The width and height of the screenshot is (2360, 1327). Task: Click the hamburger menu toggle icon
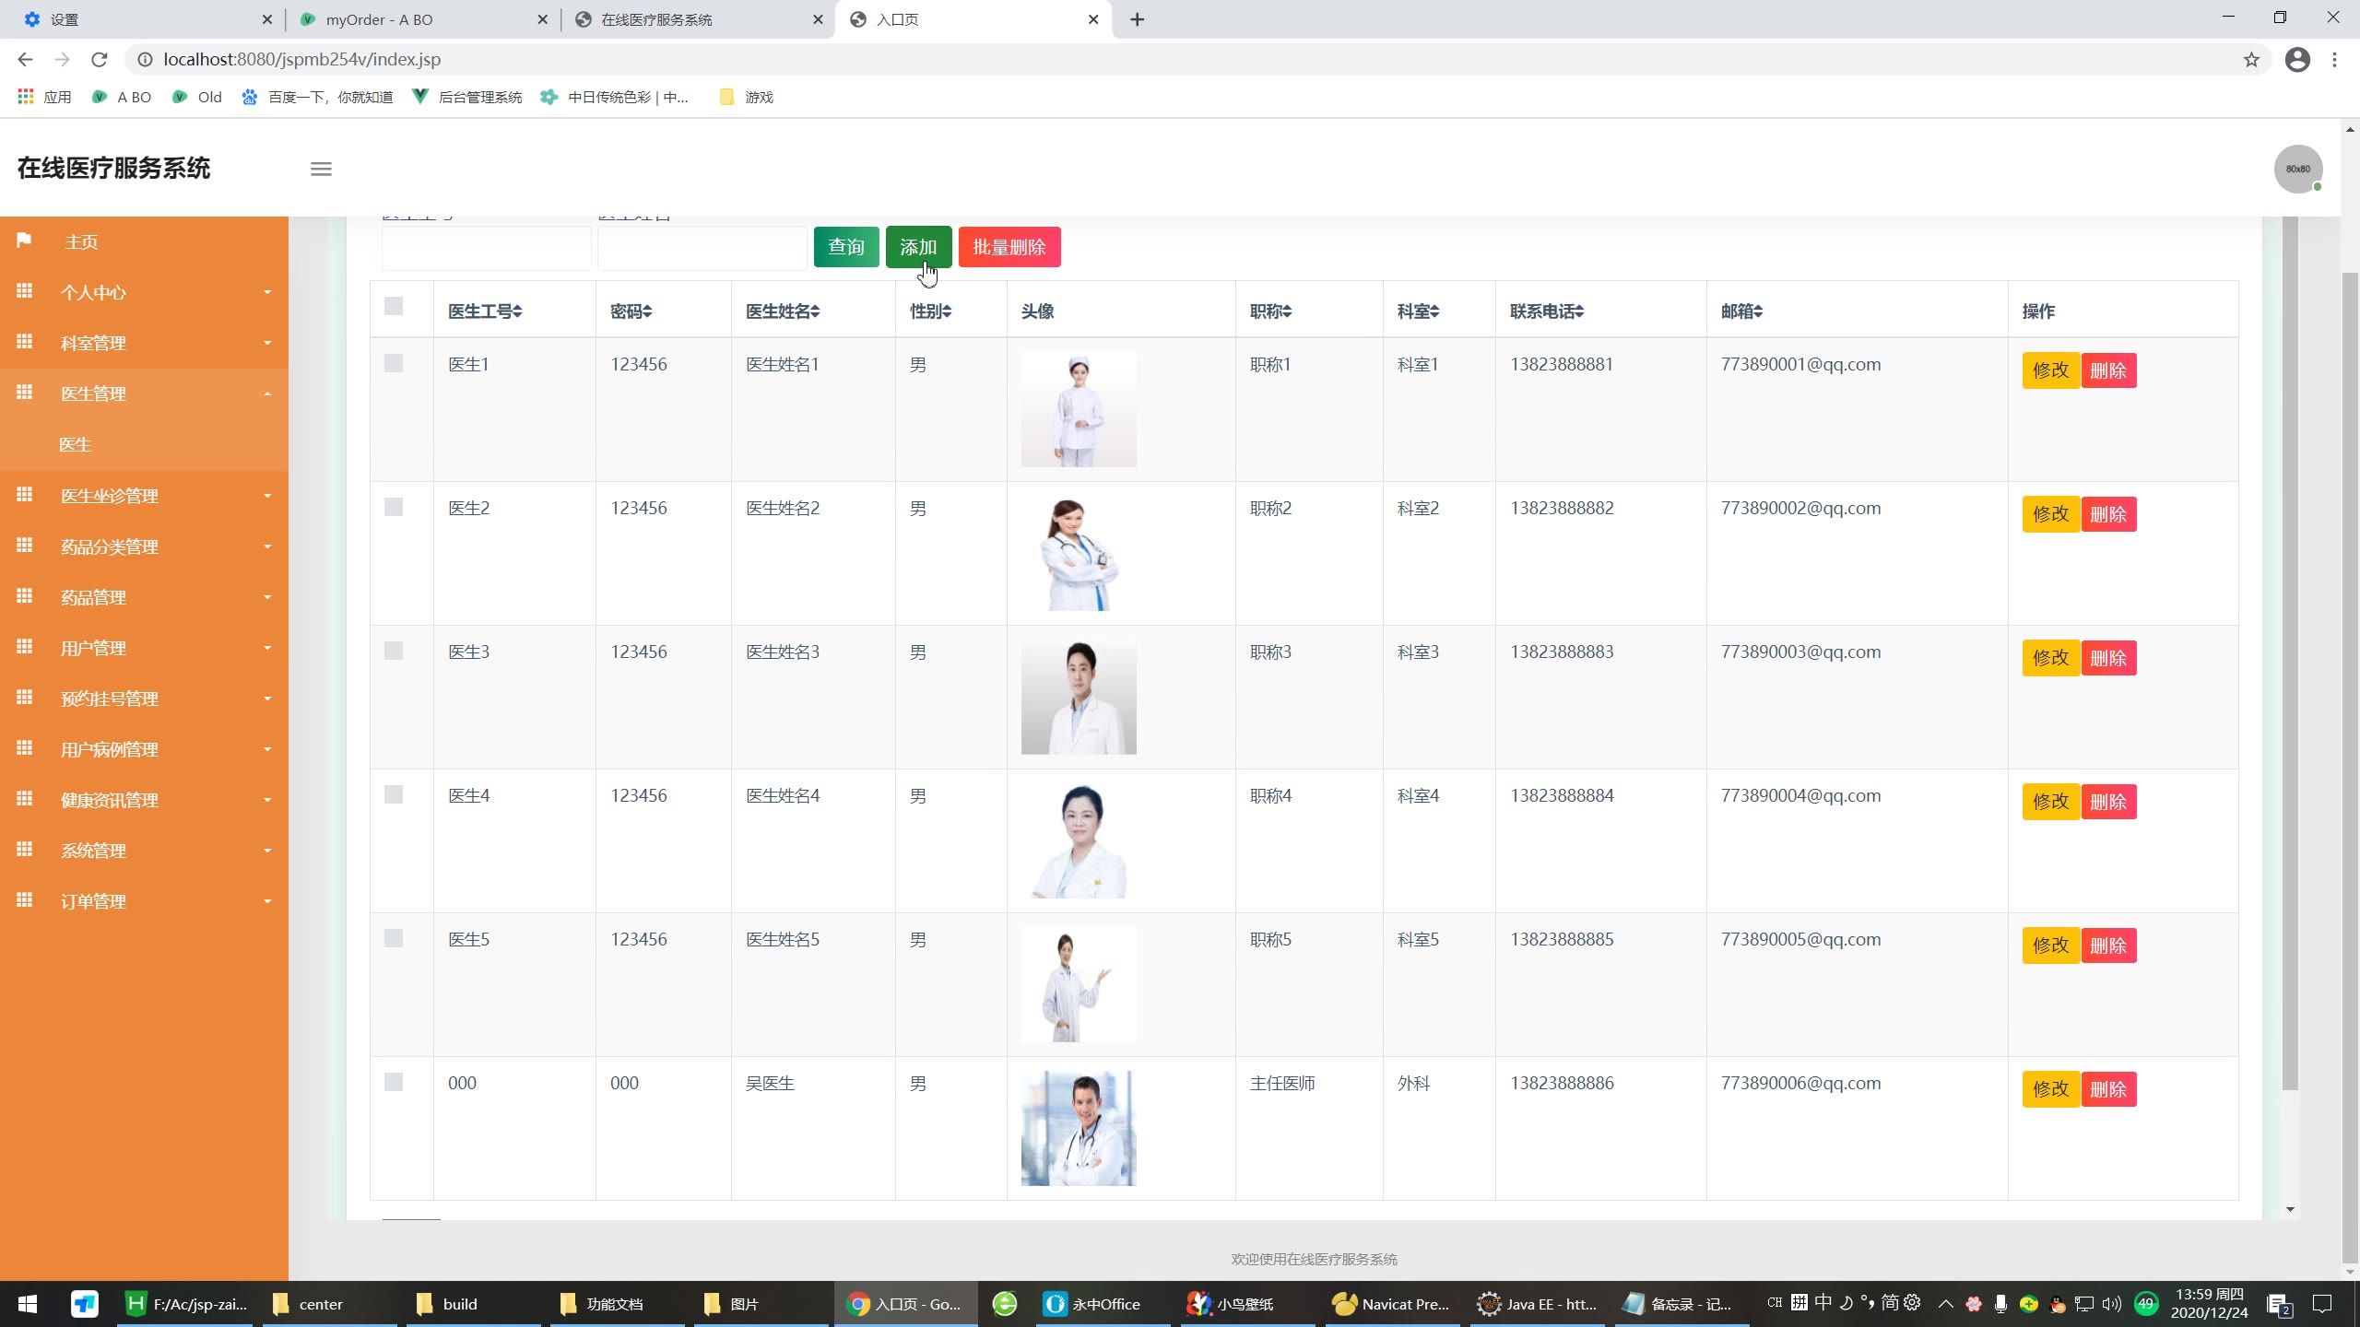pyautogui.click(x=321, y=169)
